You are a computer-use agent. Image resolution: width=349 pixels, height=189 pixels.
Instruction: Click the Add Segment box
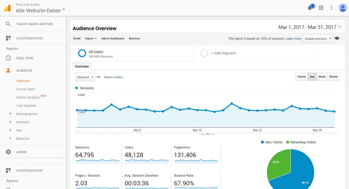pos(257,53)
